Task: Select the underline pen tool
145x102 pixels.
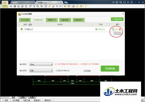Action: [53, 6]
